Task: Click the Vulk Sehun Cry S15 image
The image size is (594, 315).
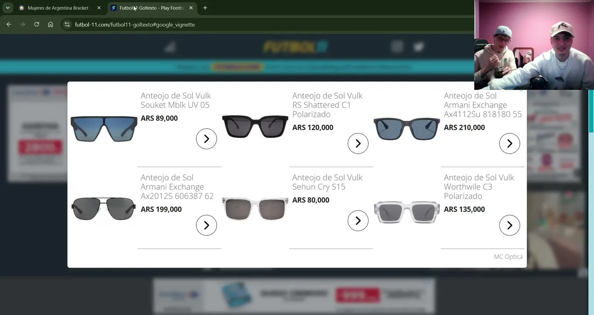Action: (x=255, y=209)
